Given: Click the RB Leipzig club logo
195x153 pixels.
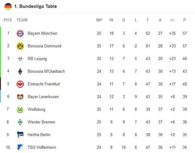Looking at the screenshot, I should click(x=20, y=59).
